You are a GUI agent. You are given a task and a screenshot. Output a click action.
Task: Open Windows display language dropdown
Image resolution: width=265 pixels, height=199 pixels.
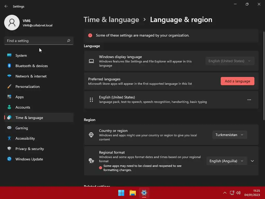click(x=230, y=61)
